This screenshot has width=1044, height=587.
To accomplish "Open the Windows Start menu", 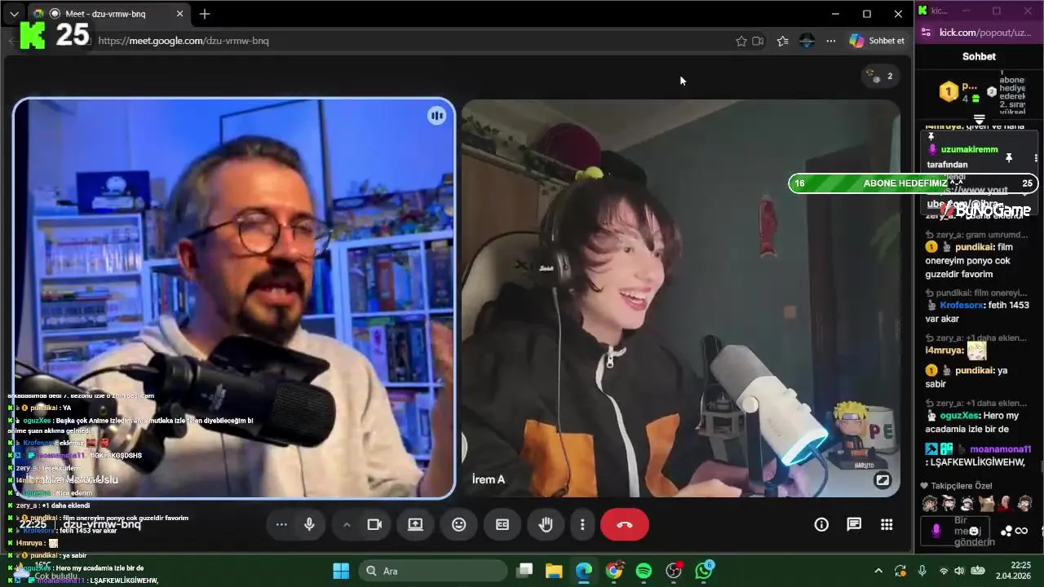I will tap(341, 571).
